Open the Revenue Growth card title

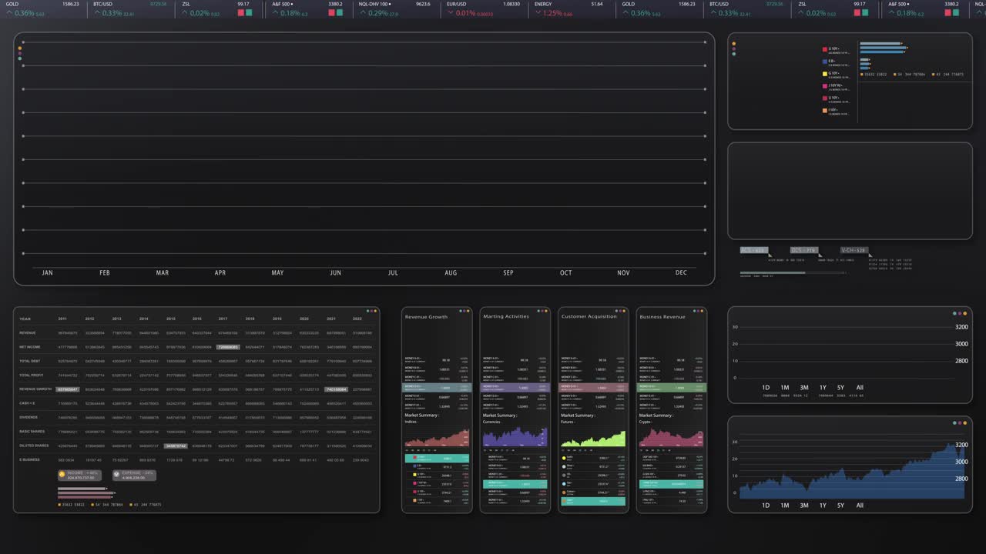(426, 317)
